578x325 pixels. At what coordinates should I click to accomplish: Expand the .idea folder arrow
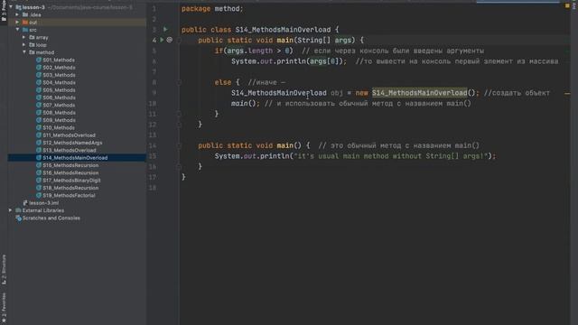[17, 14]
